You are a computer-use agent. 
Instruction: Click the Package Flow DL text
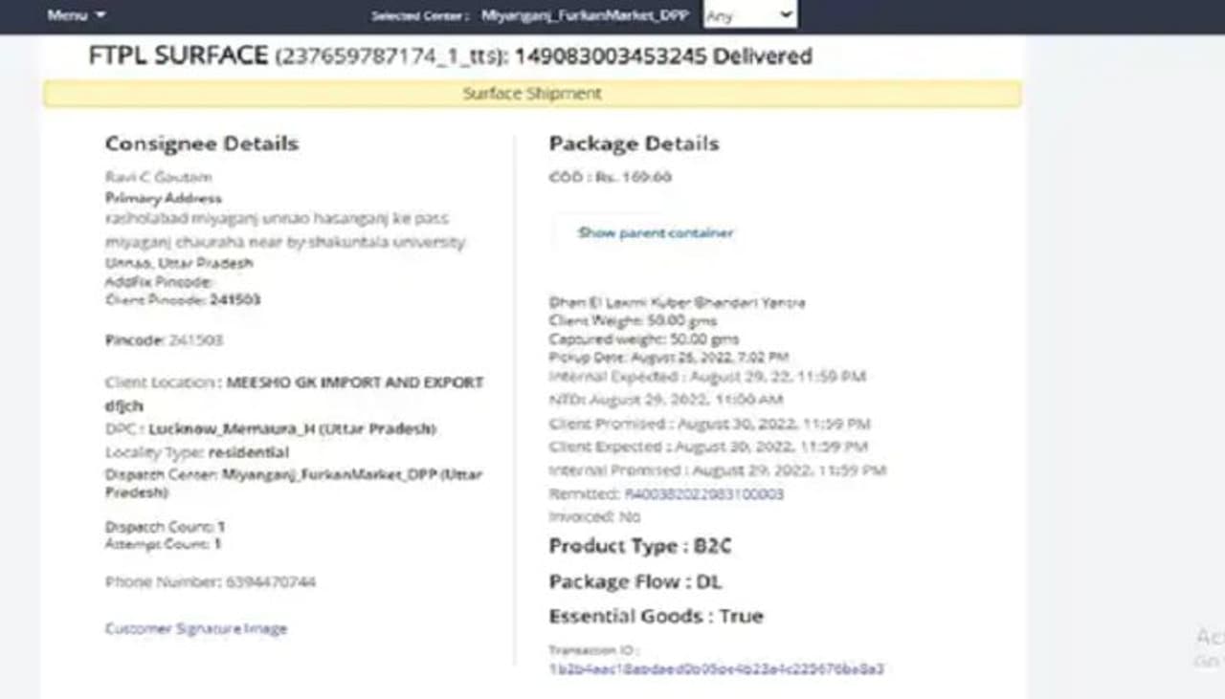coord(635,581)
